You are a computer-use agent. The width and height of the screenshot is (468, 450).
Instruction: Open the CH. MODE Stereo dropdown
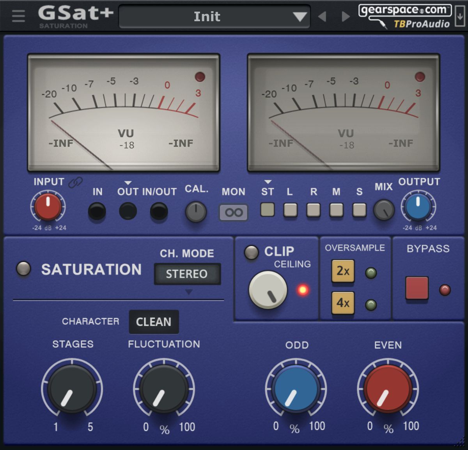187,274
